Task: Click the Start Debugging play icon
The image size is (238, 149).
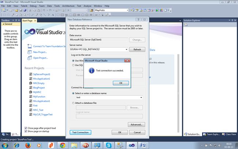Action: tap(68, 10)
